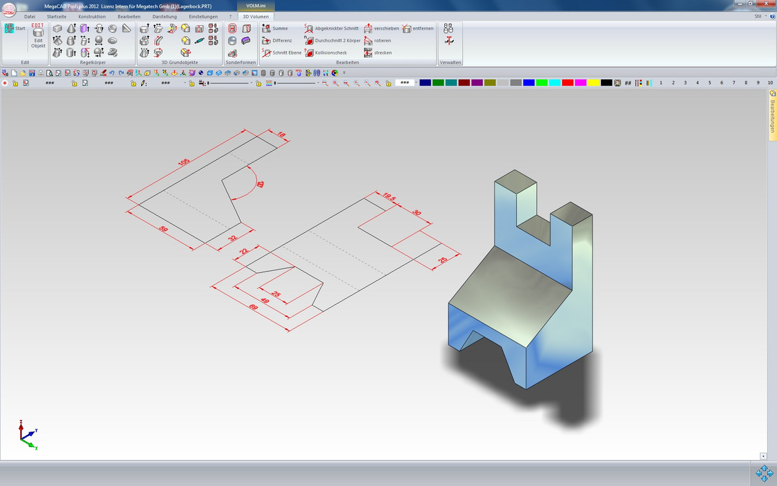
Task: Toggle layer number 10
Action: pyautogui.click(x=770, y=83)
